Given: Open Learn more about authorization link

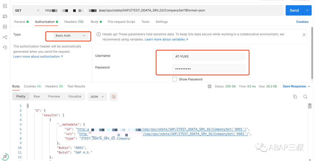Looking at the screenshot, I should point(38,56).
